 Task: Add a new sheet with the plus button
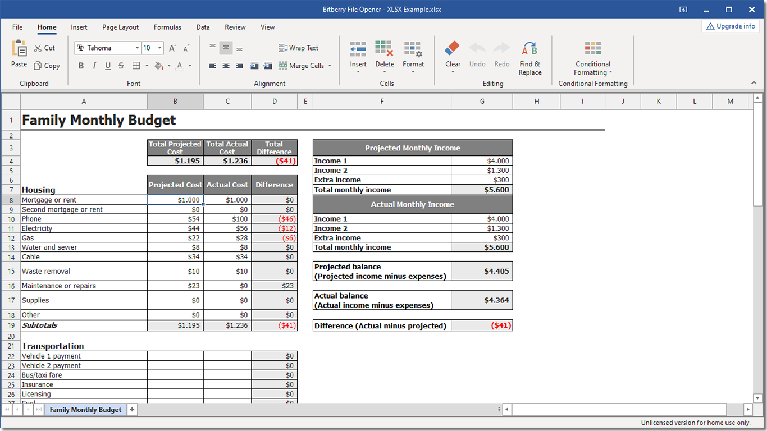coord(132,410)
